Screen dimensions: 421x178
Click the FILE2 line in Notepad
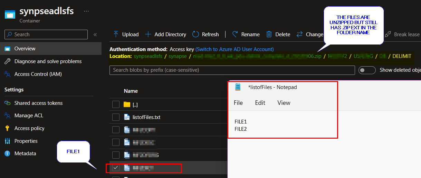[241, 129]
